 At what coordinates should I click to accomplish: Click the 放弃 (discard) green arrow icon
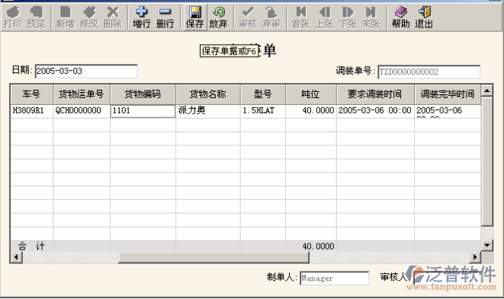click(x=218, y=17)
